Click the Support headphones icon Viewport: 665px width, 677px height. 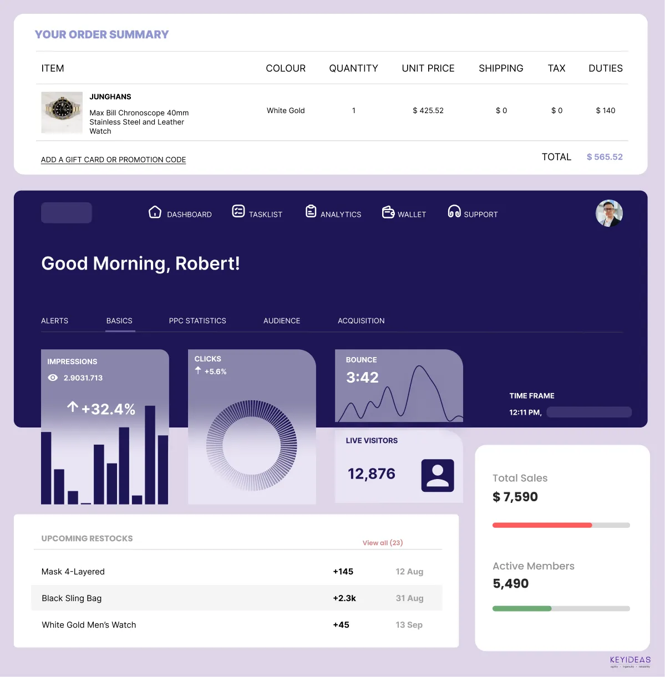coord(454,212)
